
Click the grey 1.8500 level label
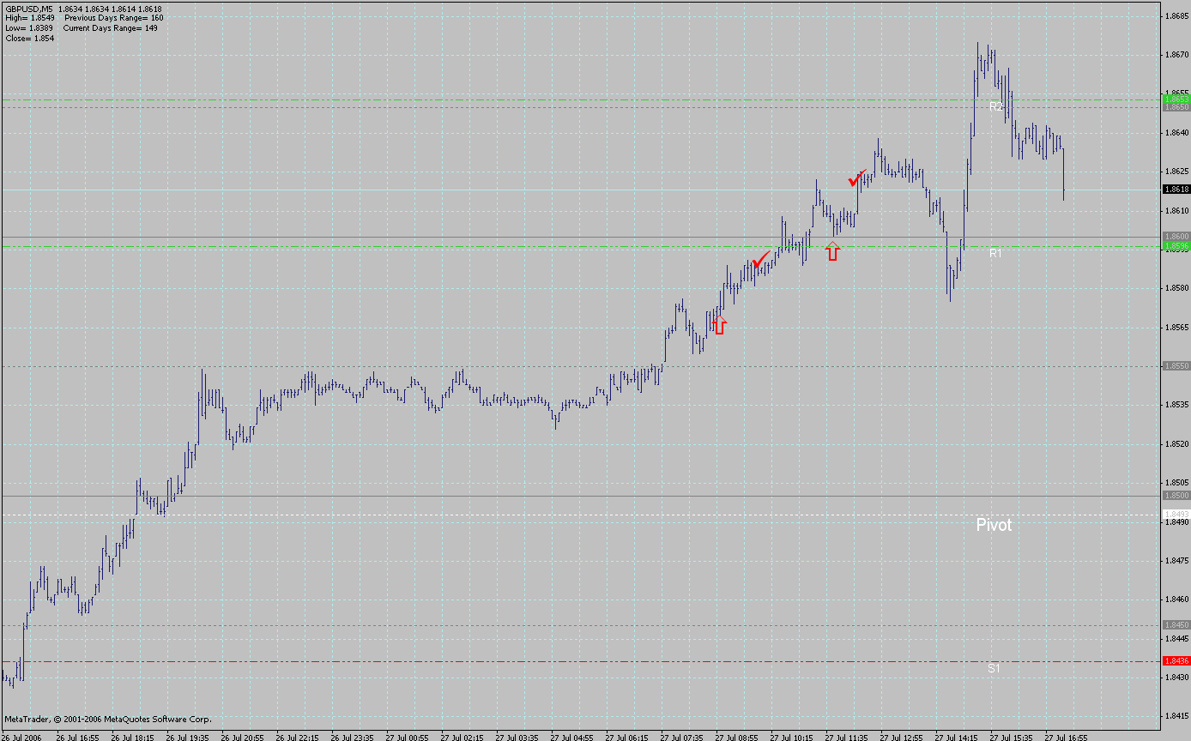(1176, 496)
